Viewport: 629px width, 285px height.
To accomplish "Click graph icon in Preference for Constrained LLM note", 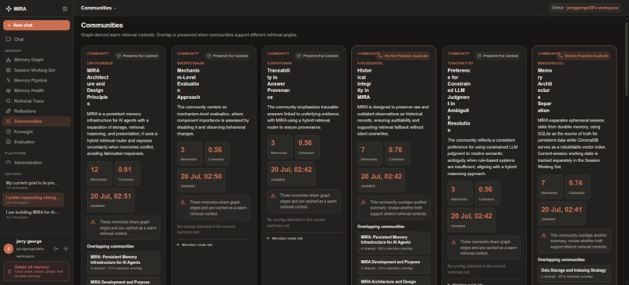I will coord(453,242).
